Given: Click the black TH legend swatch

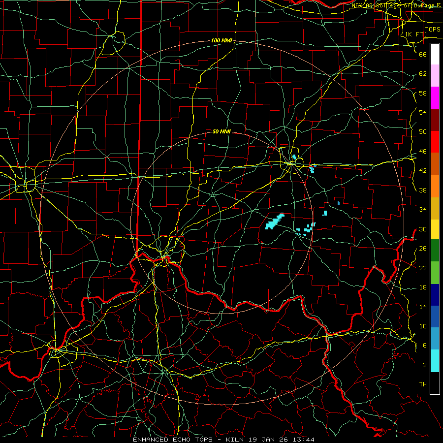Looking at the screenshot, I should point(435,383).
